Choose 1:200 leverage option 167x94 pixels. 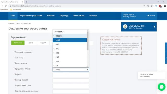tap(70, 57)
